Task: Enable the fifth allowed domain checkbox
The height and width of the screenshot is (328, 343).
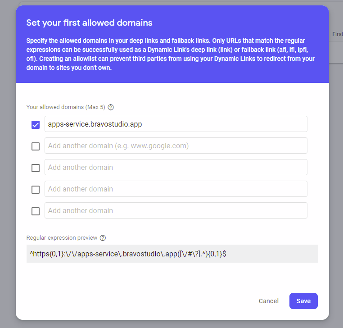Action: 36,211
